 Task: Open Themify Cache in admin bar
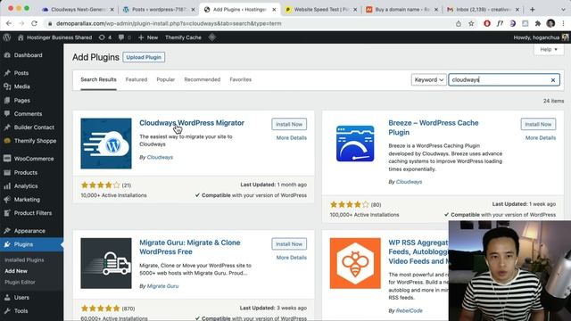click(x=183, y=37)
